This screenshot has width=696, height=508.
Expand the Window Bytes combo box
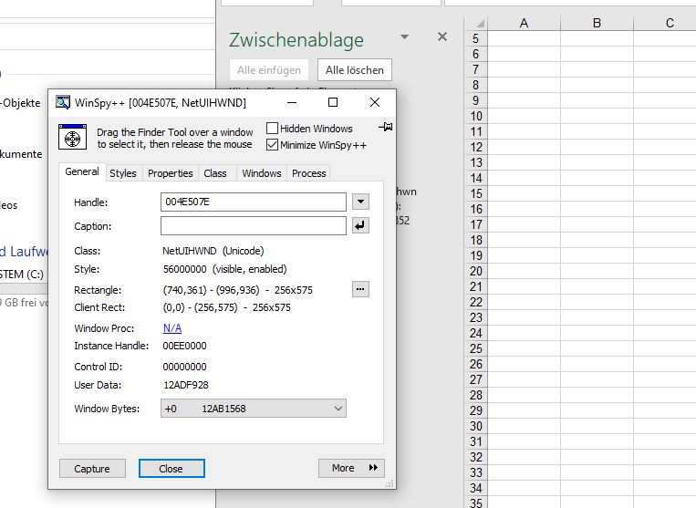254,409
